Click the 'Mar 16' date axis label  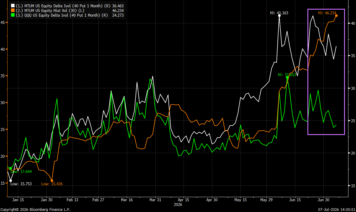point(127,200)
